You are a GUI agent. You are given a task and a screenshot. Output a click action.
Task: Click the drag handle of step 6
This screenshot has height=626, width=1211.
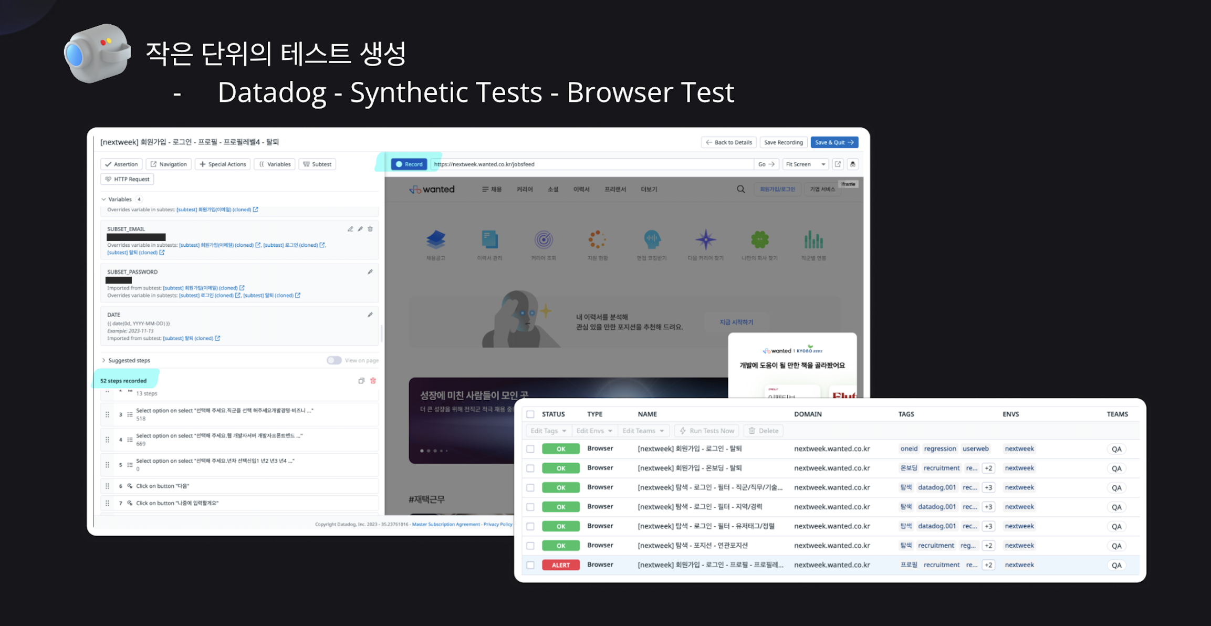pyautogui.click(x=108, y=486)
